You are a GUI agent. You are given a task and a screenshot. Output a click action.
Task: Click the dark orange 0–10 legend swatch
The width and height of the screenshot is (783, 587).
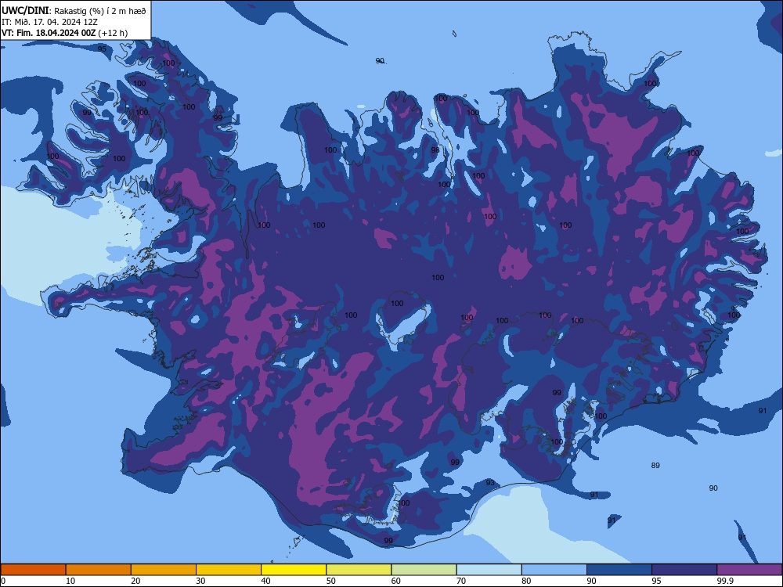33,570
